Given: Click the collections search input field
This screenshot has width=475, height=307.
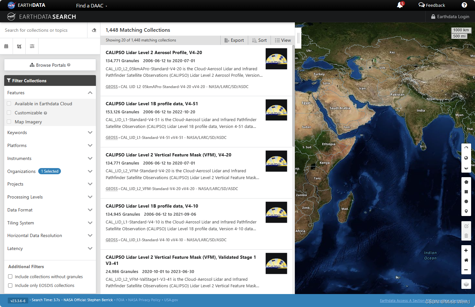Looking at the screenshot, I should coord(44,30).
